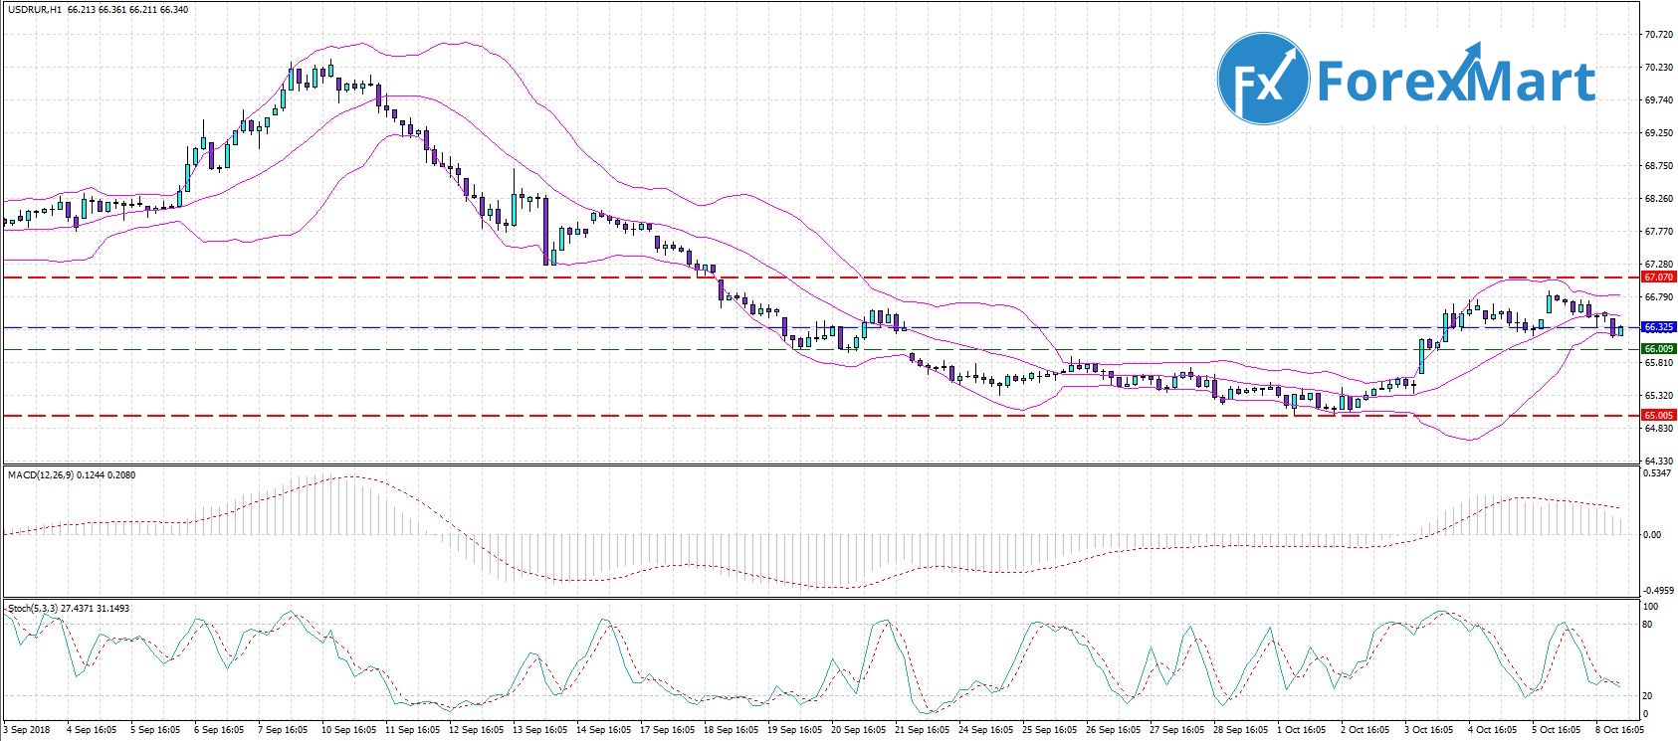
Task: Click the 24 Sep 16:05 date label
Action: pyautogui.click(x=986, y=731)
